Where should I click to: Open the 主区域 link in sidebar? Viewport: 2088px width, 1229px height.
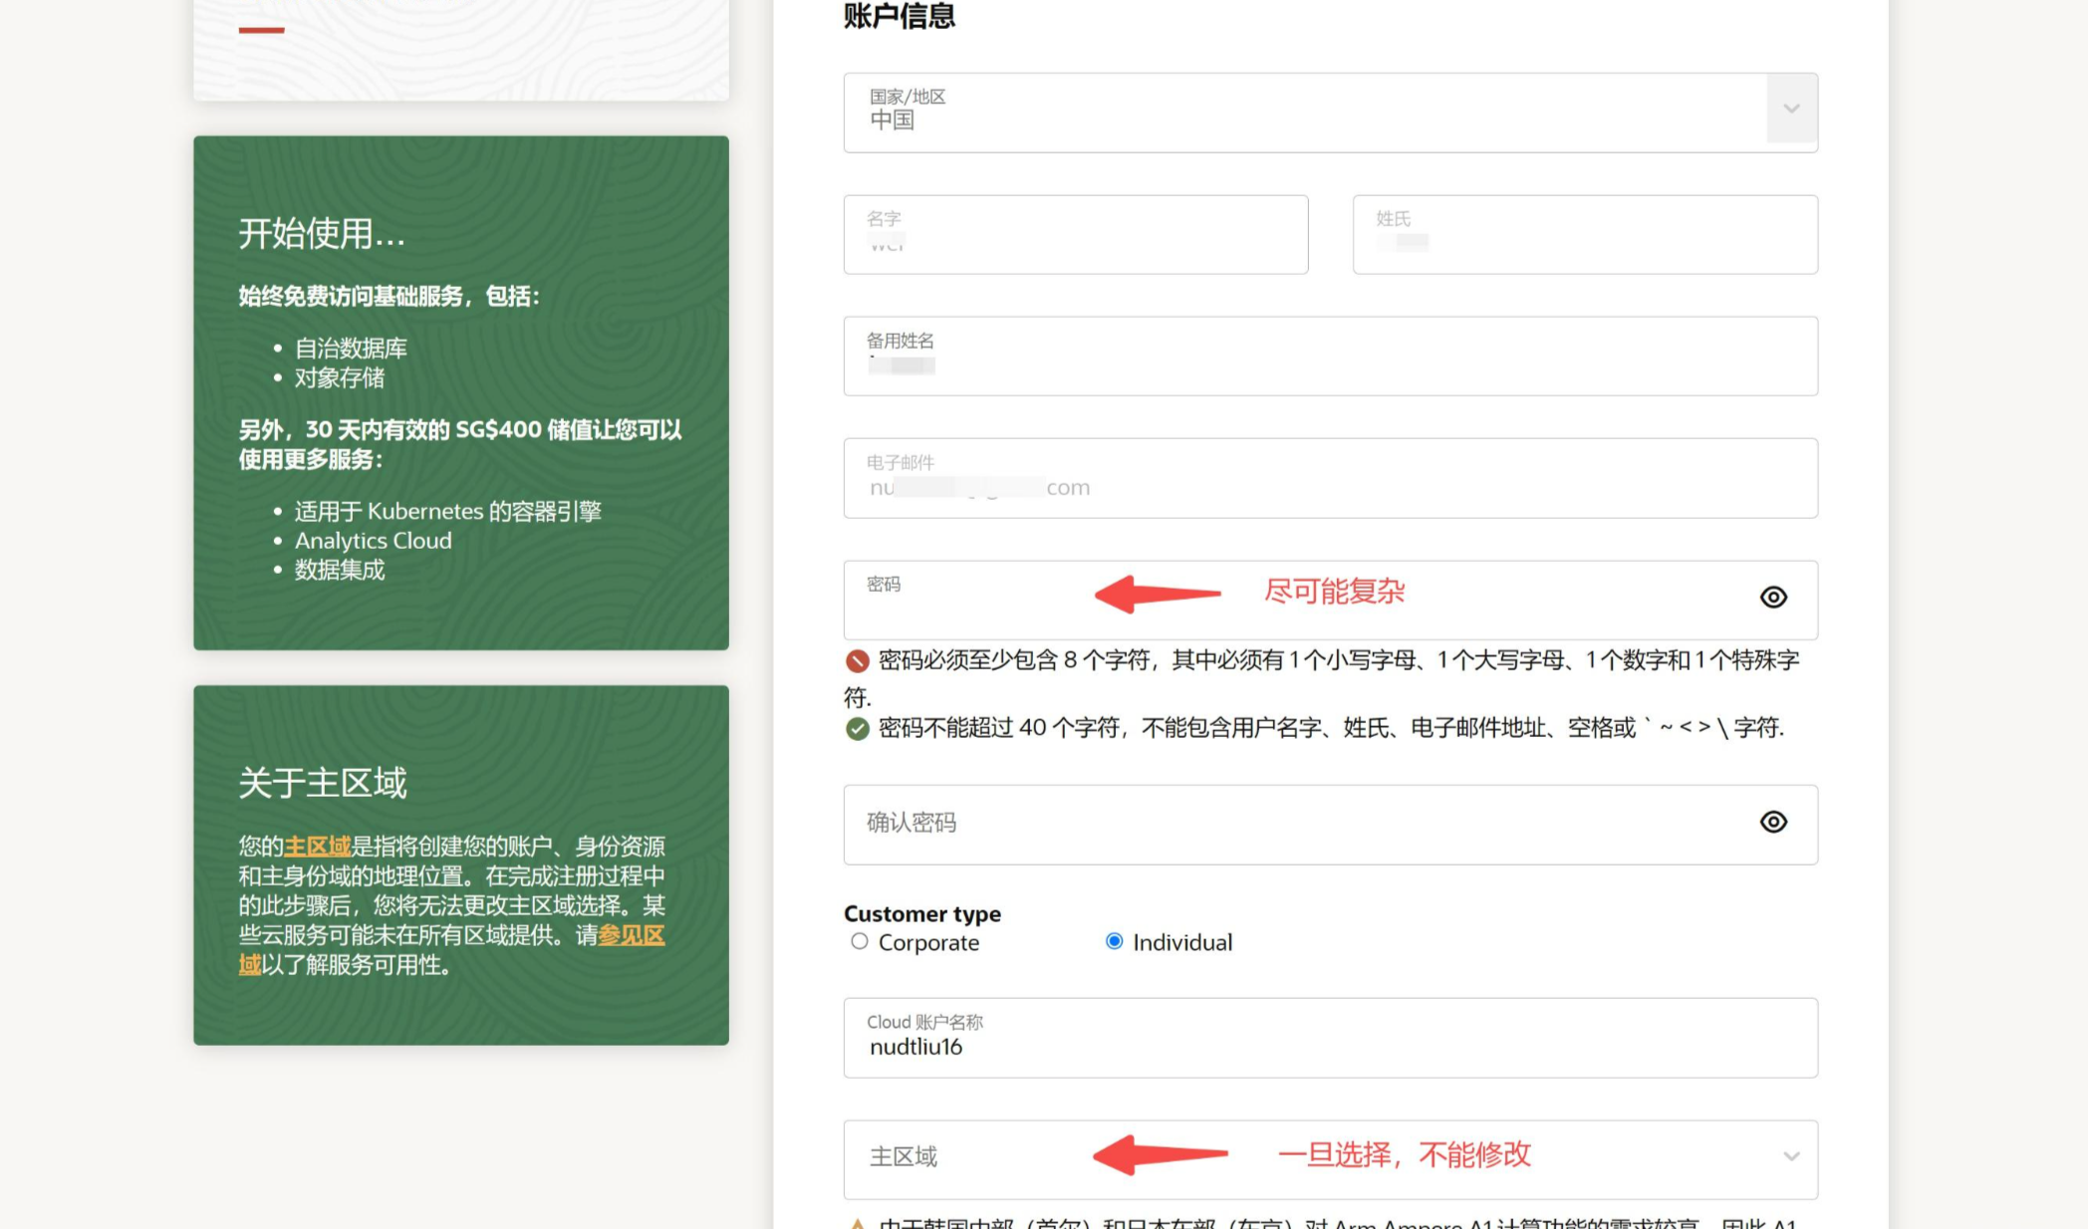(x=317, y=847)
